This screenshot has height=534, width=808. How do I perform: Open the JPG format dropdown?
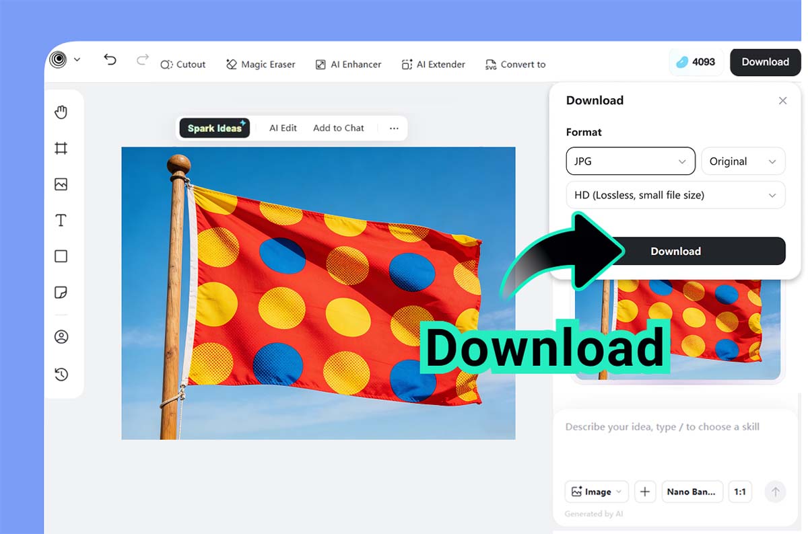(630, 161)
